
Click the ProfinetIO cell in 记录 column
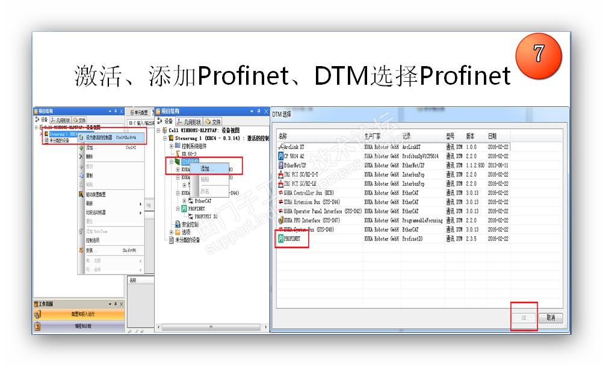(x=412, y=239)
